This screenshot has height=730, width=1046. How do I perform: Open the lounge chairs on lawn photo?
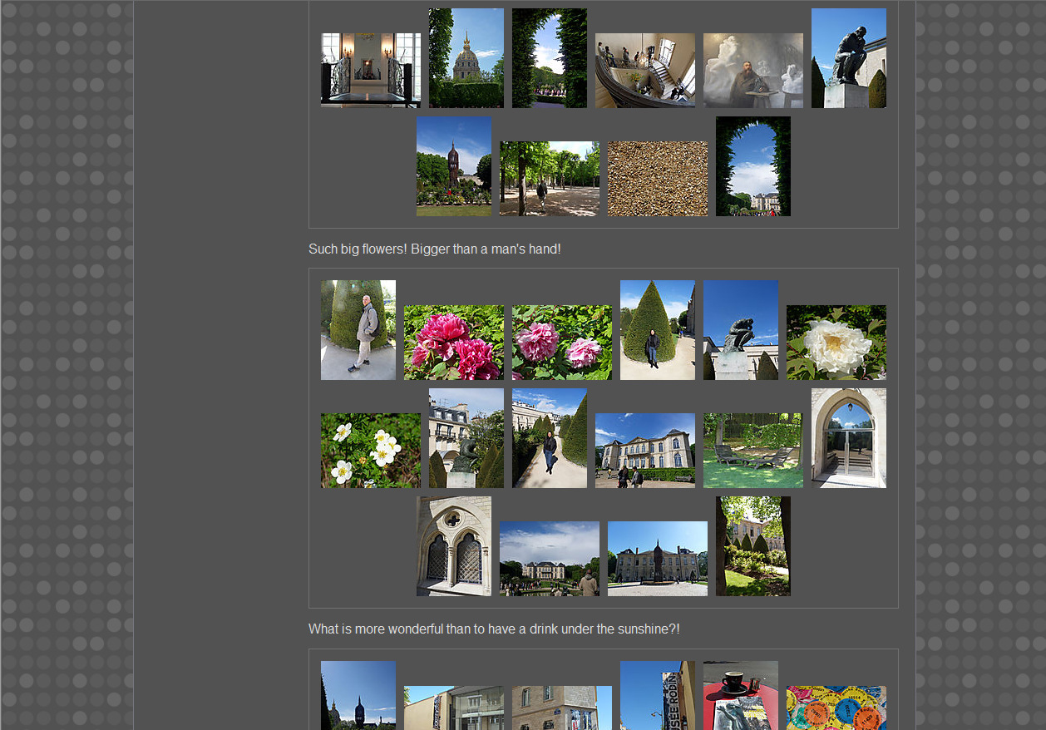752,450
